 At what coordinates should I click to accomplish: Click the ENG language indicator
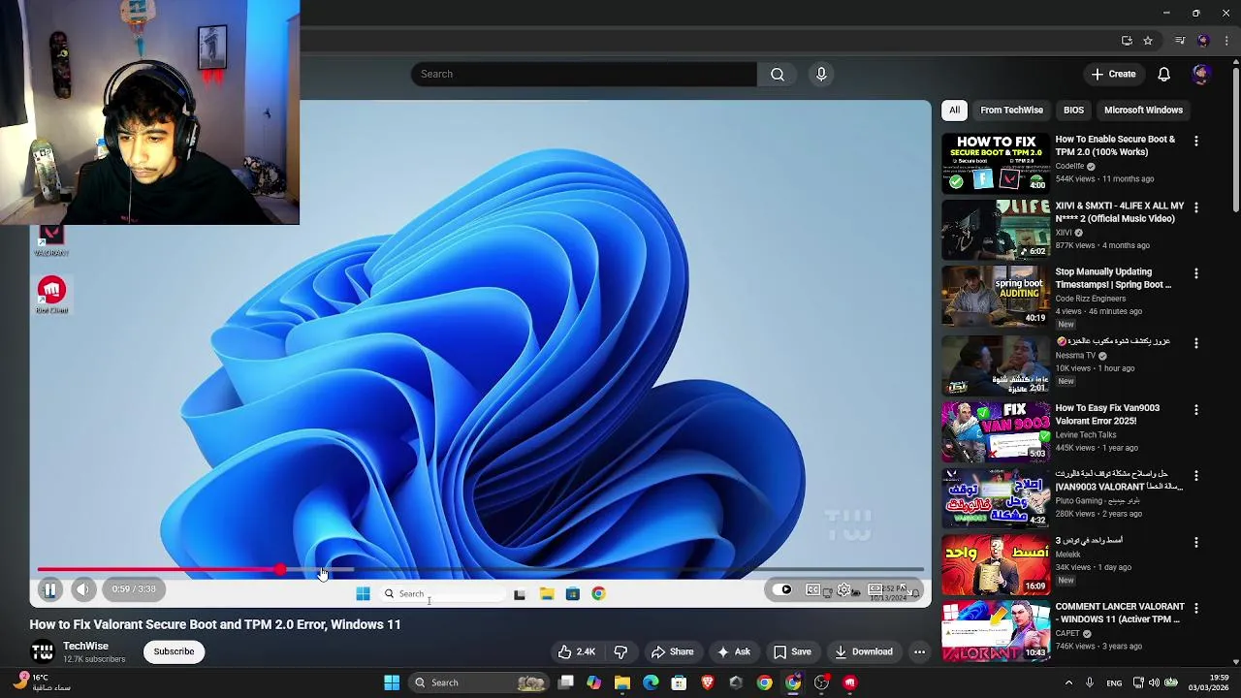1114,683
